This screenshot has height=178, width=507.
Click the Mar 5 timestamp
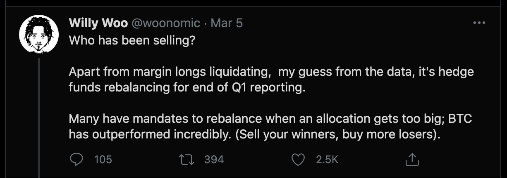pyautogui.click(x=227, y=23)
